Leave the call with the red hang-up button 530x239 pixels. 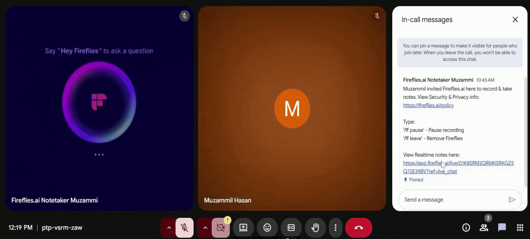pos(359,228)
